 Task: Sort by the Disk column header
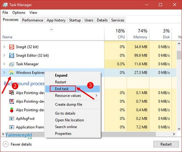click(x=161, y=34)
